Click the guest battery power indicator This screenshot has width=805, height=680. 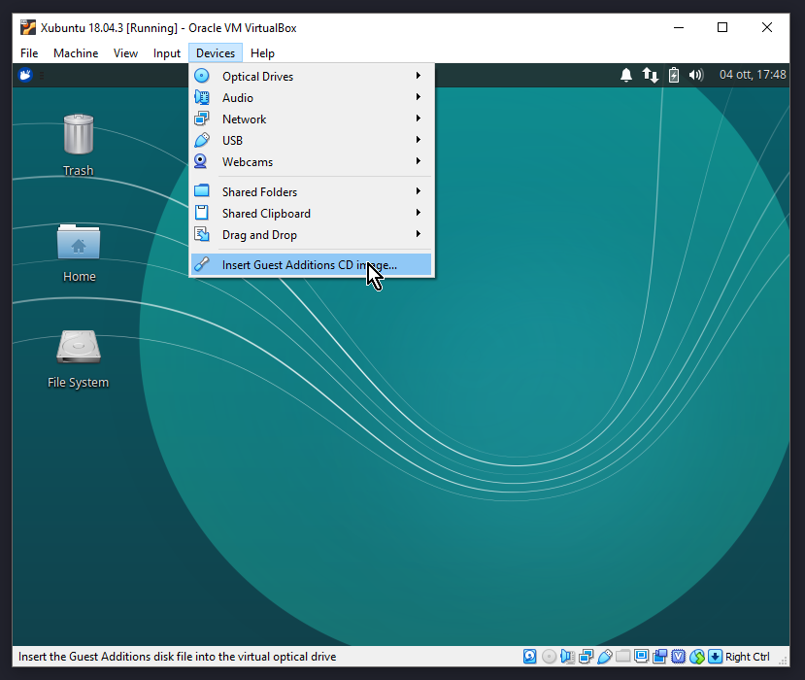click(674, 75)
